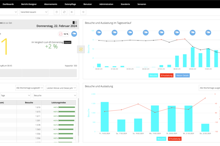The width and height of the screenshot is (220, 146).
Task: Click the fast-forward icon button in toolbar
Action: 72,12
